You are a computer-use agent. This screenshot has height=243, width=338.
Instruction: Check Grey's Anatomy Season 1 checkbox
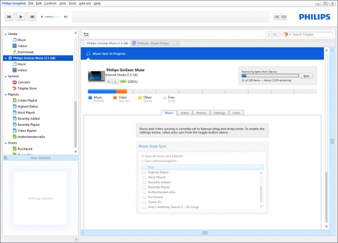[x=144, y=207]
